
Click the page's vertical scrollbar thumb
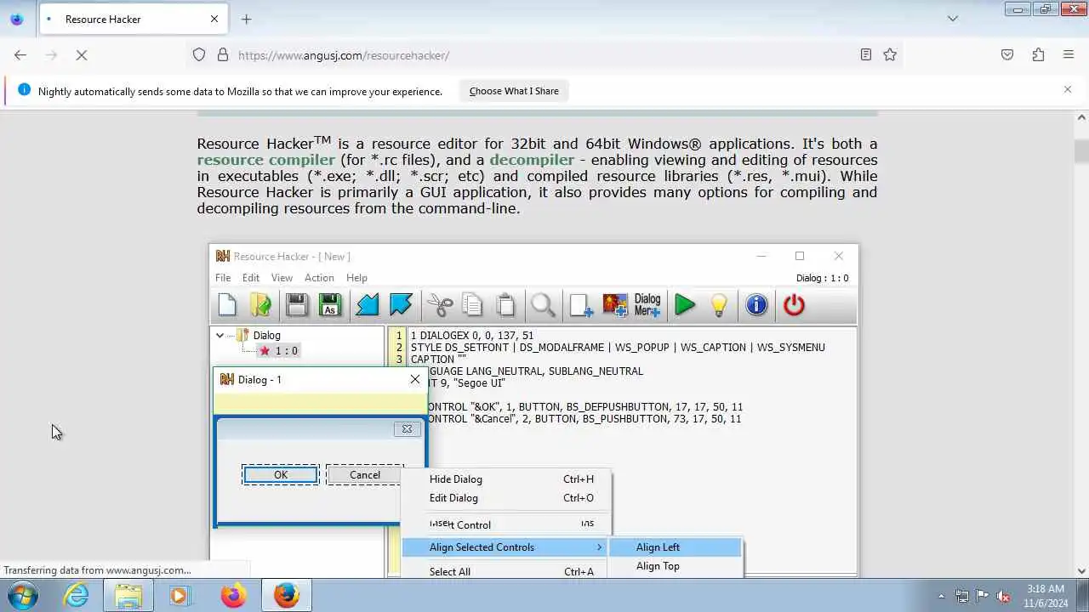point(1081,151)
